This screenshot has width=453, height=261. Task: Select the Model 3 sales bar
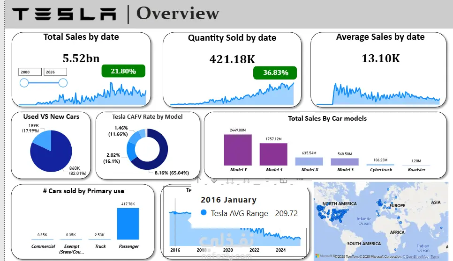click(273, 154)
